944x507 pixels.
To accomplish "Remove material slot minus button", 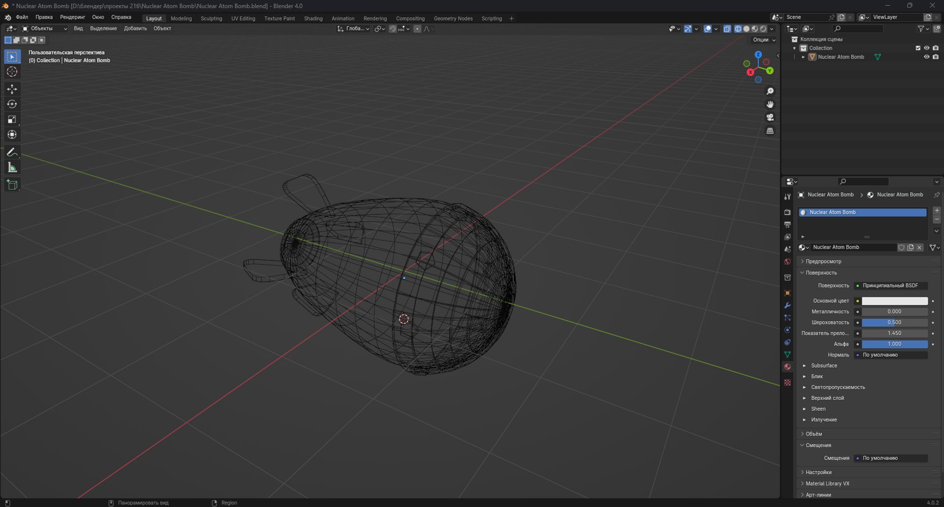I will click(937, 219).
